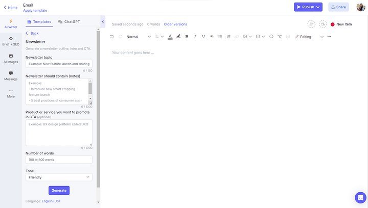Insert an emoji

(x=271, y=37)
